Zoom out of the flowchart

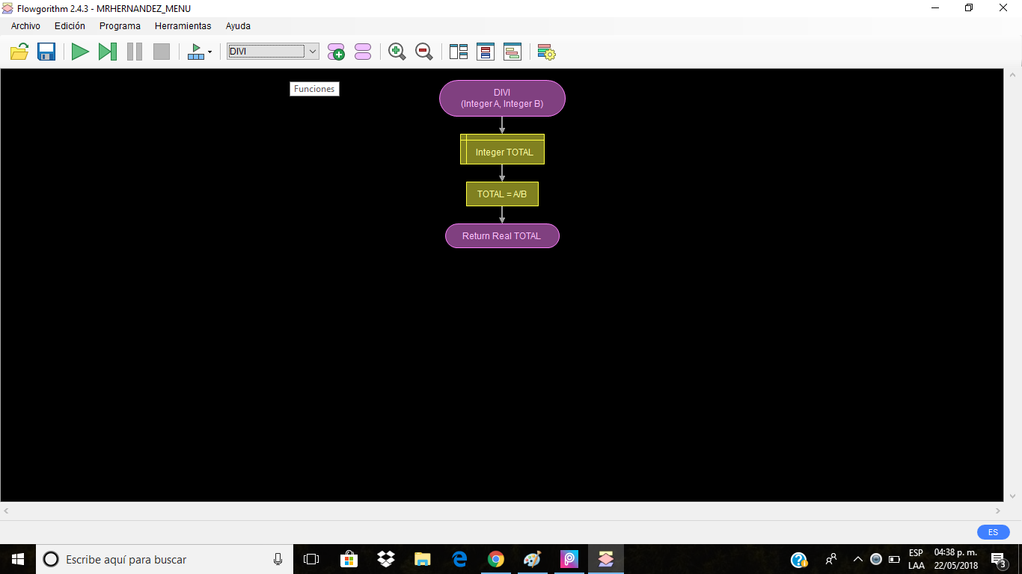[x=423, y=52]
